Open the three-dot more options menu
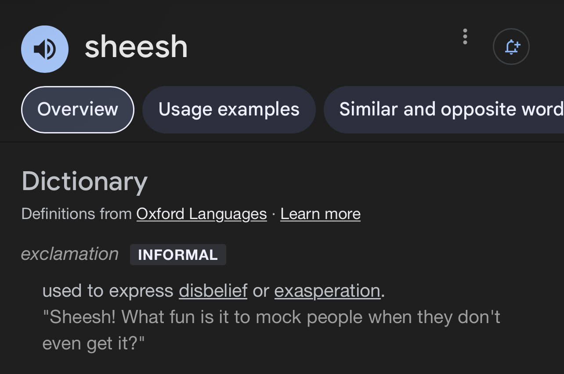The width and height of the screenshot is (564, 374). tap(465, 37)
